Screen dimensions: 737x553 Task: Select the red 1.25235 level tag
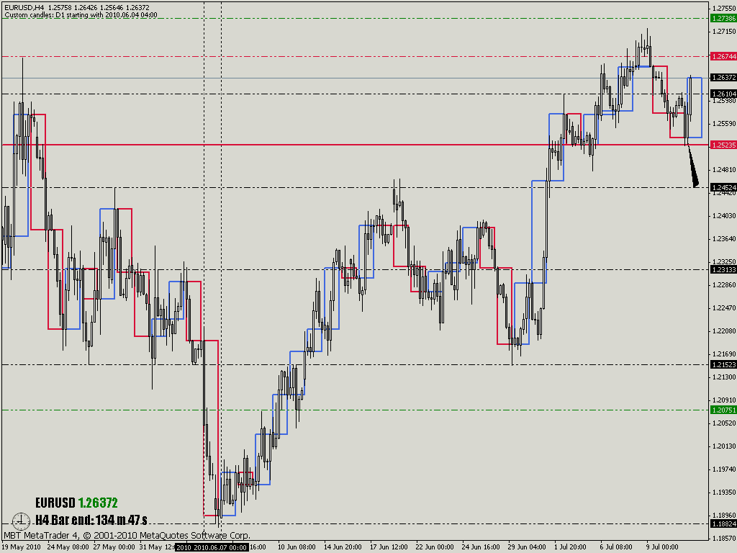[724, 145]
